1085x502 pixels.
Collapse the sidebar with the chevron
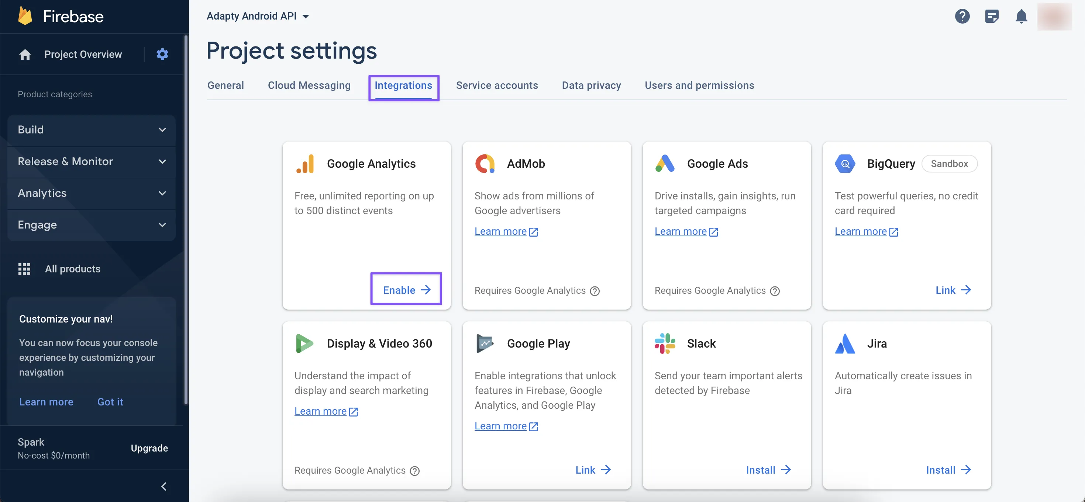tap(164, 487)
